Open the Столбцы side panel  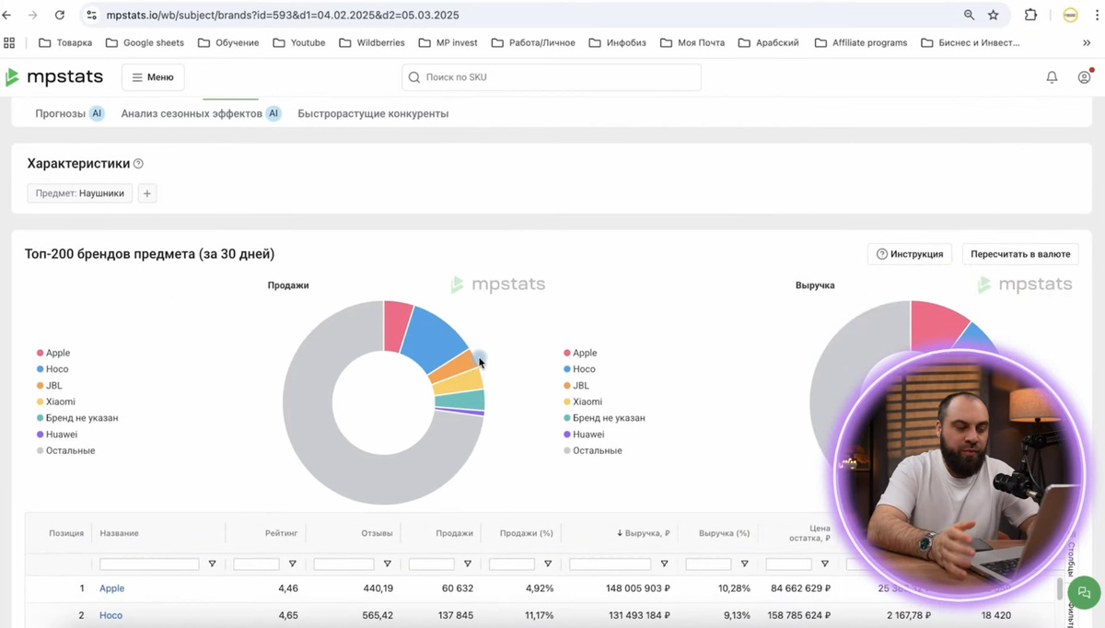(1071, 552)
